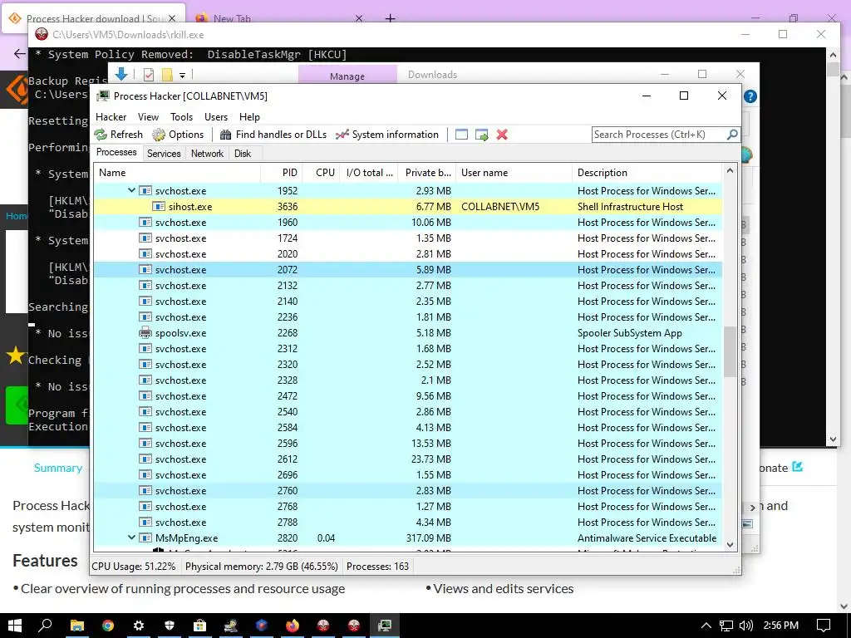The image size is (851, 638).
Task: Click the Find window and thread icon
Action: tap(481, 135)
